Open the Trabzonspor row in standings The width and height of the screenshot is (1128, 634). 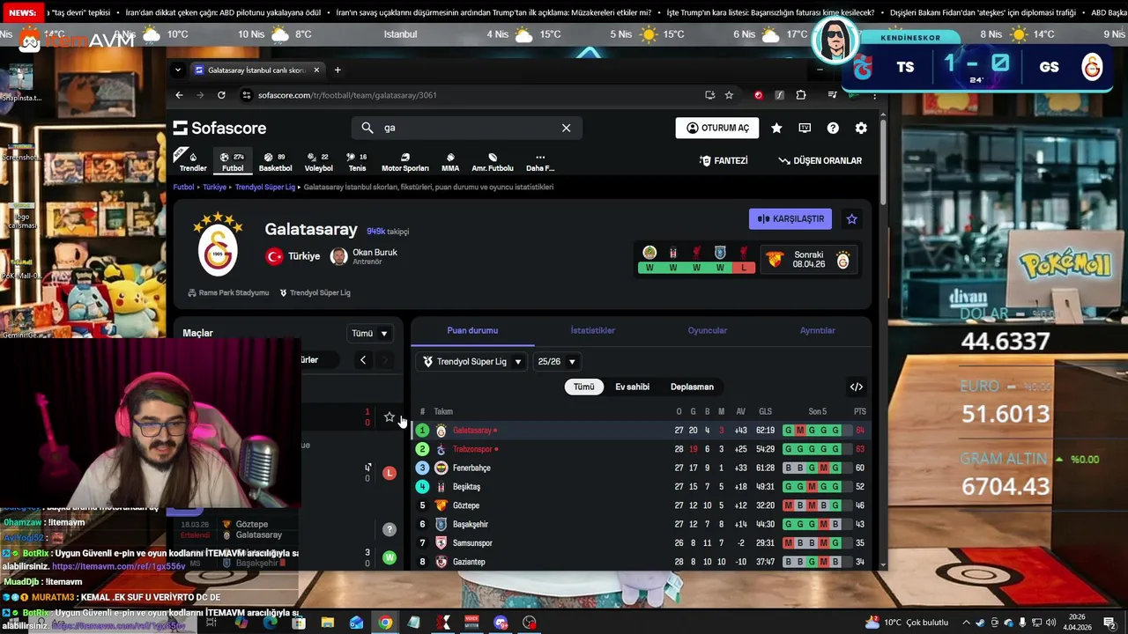pos(641,449)
